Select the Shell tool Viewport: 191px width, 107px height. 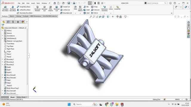[x=86, y=13]
